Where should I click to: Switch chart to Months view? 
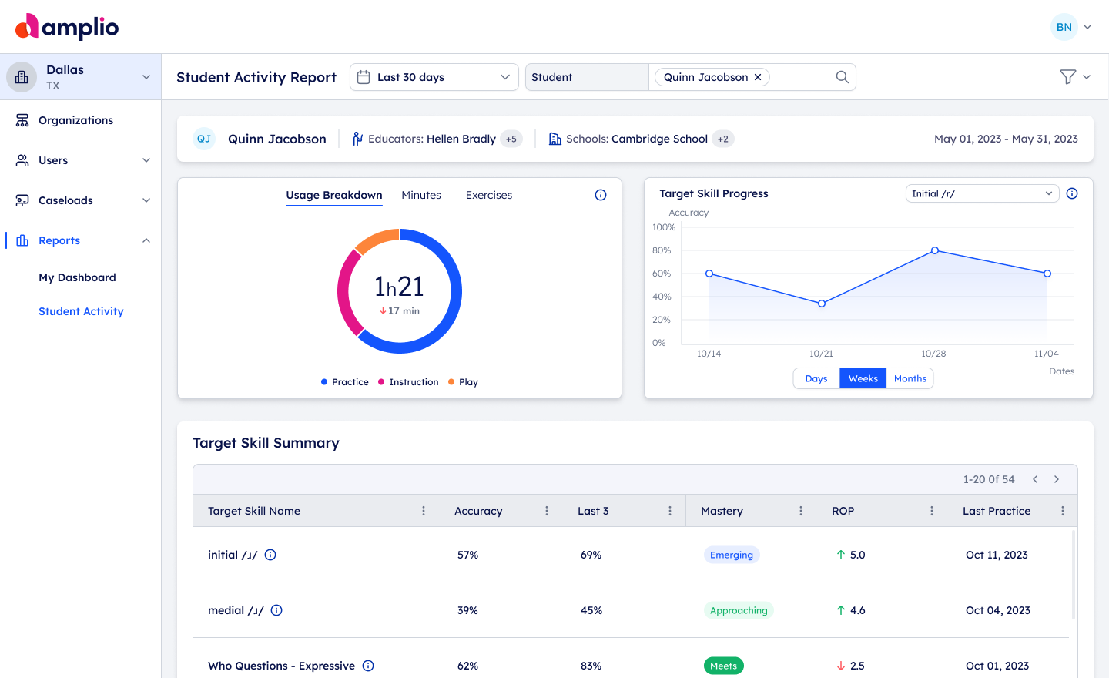[910, 378]
